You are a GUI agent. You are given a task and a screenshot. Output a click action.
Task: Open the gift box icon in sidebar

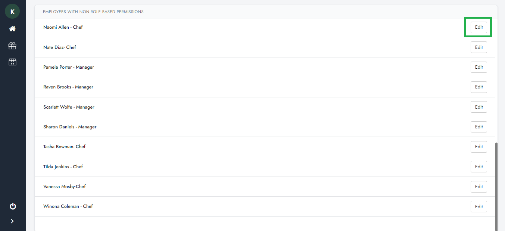coord(12,46)
